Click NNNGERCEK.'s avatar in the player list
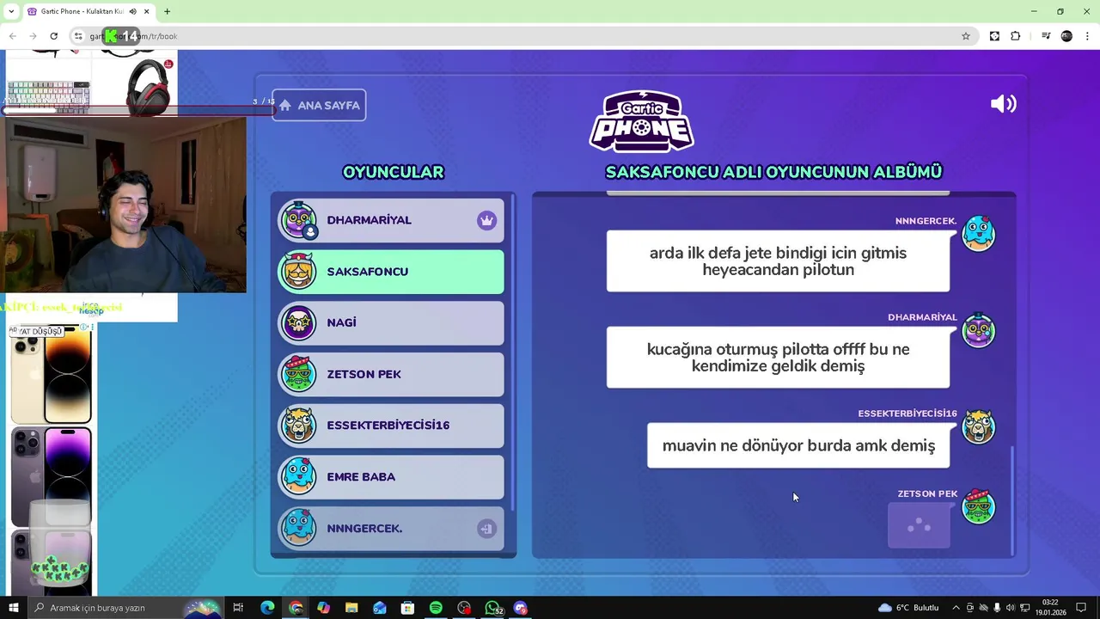 point(299,527)
